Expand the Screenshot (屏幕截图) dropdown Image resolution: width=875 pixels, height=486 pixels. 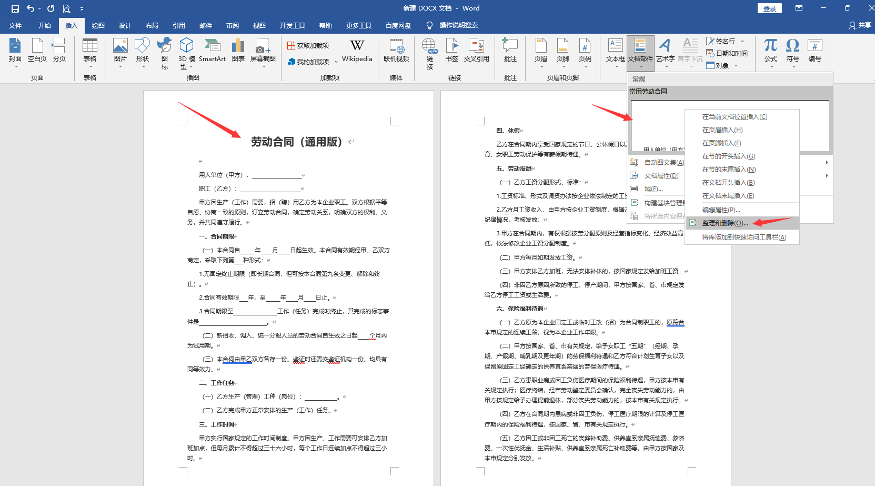263,66
